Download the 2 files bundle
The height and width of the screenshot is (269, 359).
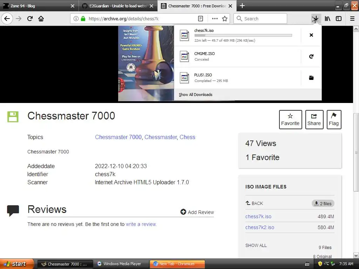pyautogui.click(x=323, y=204)
